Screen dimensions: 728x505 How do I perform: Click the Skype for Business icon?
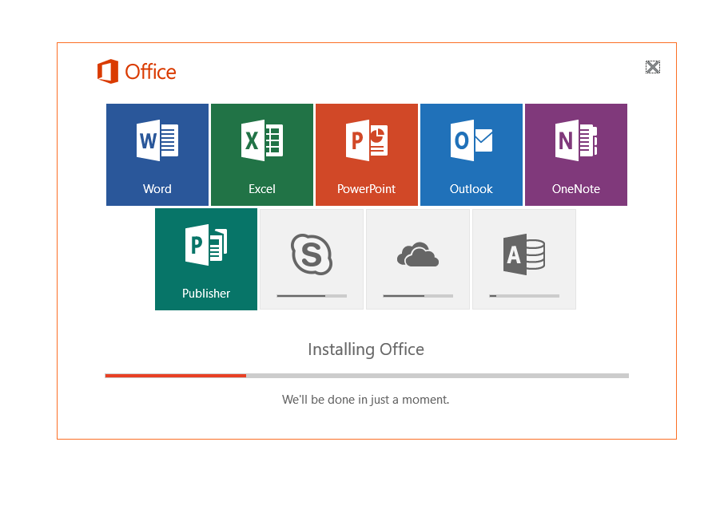(x=312, y=254)
